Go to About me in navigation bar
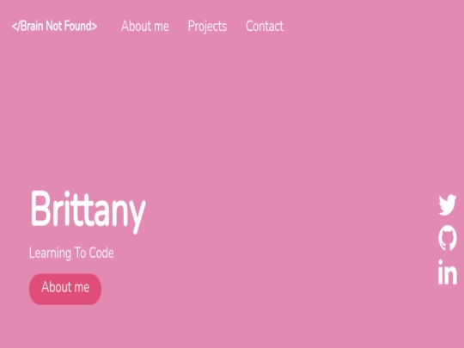This screenshot has width=464, height=348. (145, 27)
